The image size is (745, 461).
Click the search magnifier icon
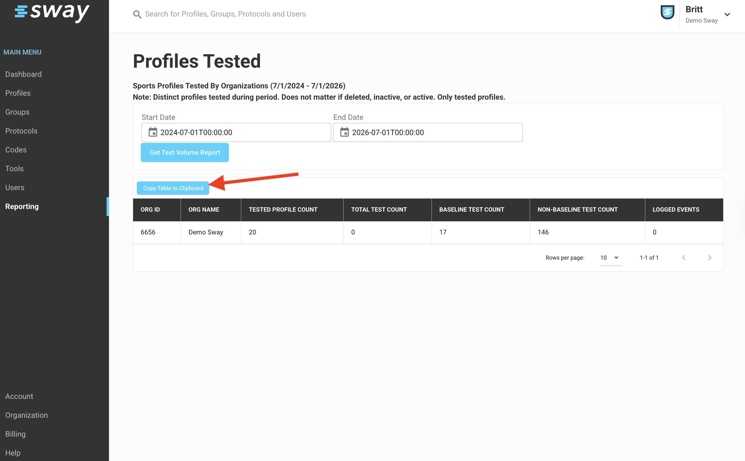point(137,14)
